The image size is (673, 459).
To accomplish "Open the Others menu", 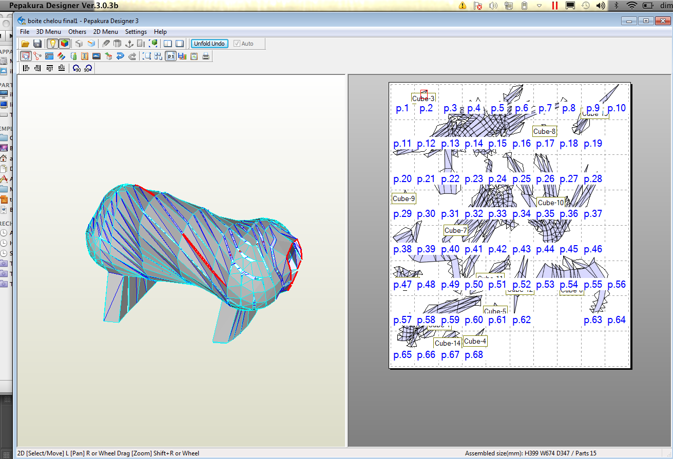I will [x=78, y=32].
